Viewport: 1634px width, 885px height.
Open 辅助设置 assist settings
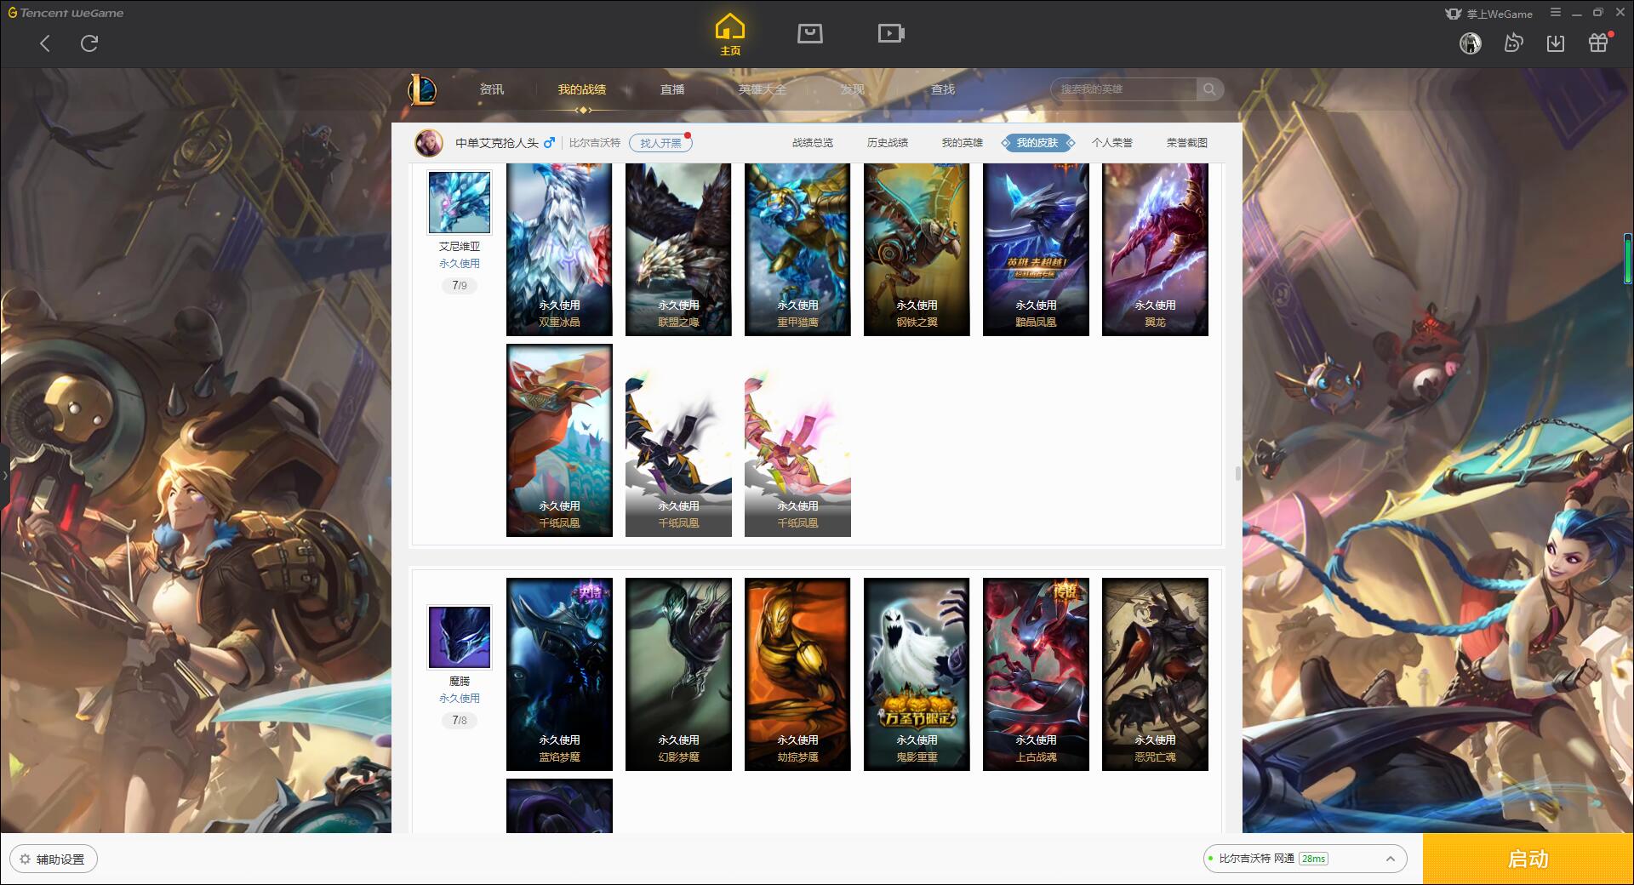54,859
